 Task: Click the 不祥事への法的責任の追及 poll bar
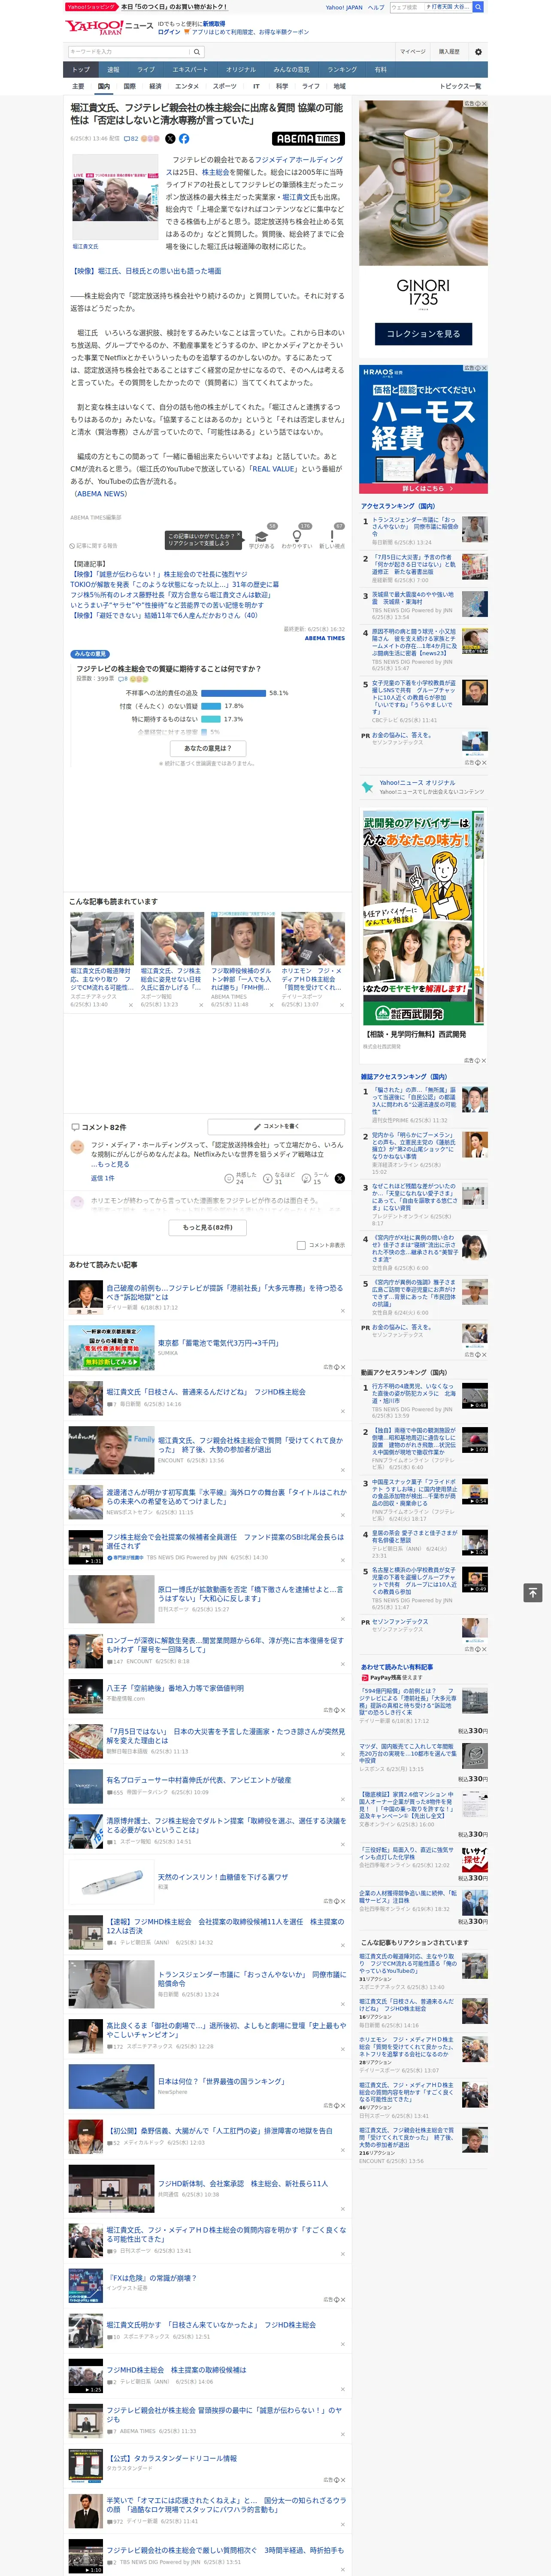pyautogui.click(x=234, y=693)
